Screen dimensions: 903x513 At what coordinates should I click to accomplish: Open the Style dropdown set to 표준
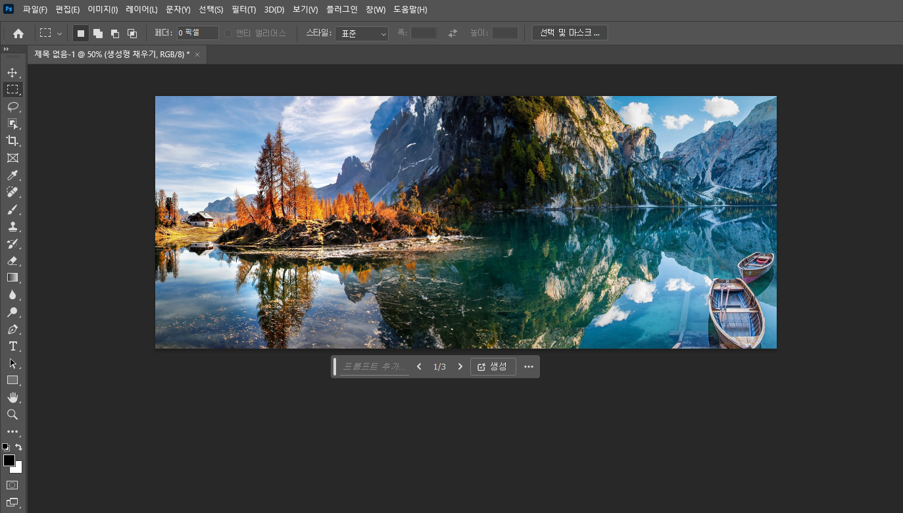pos(362,34)
